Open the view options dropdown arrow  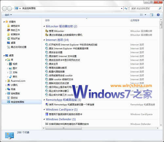click(145, 15)
